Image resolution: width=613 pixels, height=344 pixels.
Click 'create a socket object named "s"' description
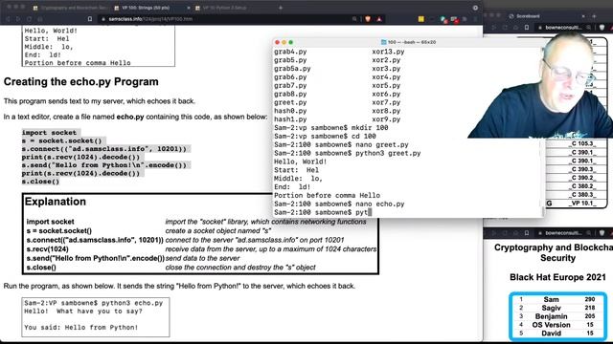217,231
